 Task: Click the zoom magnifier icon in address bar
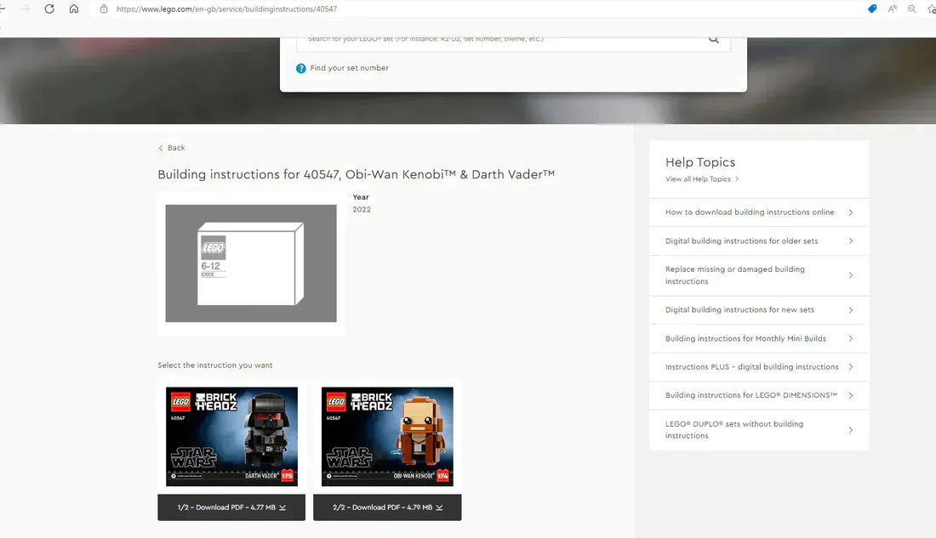[x=912, y=8]
